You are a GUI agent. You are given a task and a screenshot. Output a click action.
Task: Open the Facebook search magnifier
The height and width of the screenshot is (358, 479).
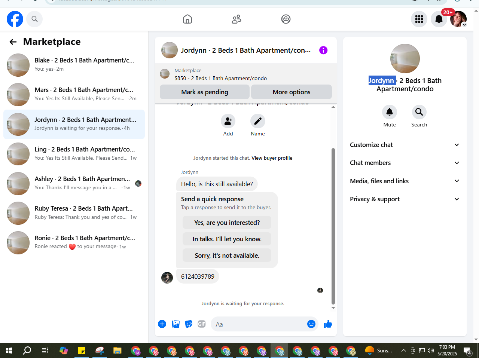click(34, 19)
